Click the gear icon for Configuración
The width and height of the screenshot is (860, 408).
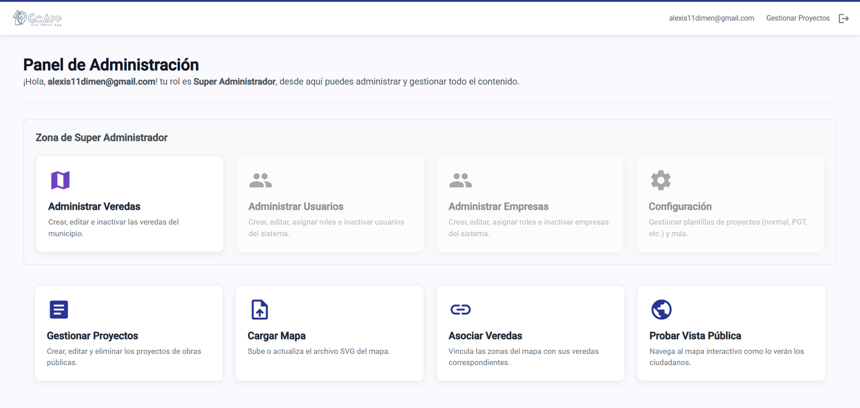pyautogui.click(x=661, y=180)
